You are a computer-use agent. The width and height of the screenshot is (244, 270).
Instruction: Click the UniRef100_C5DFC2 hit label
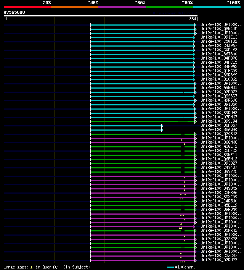tap(219, 151)
